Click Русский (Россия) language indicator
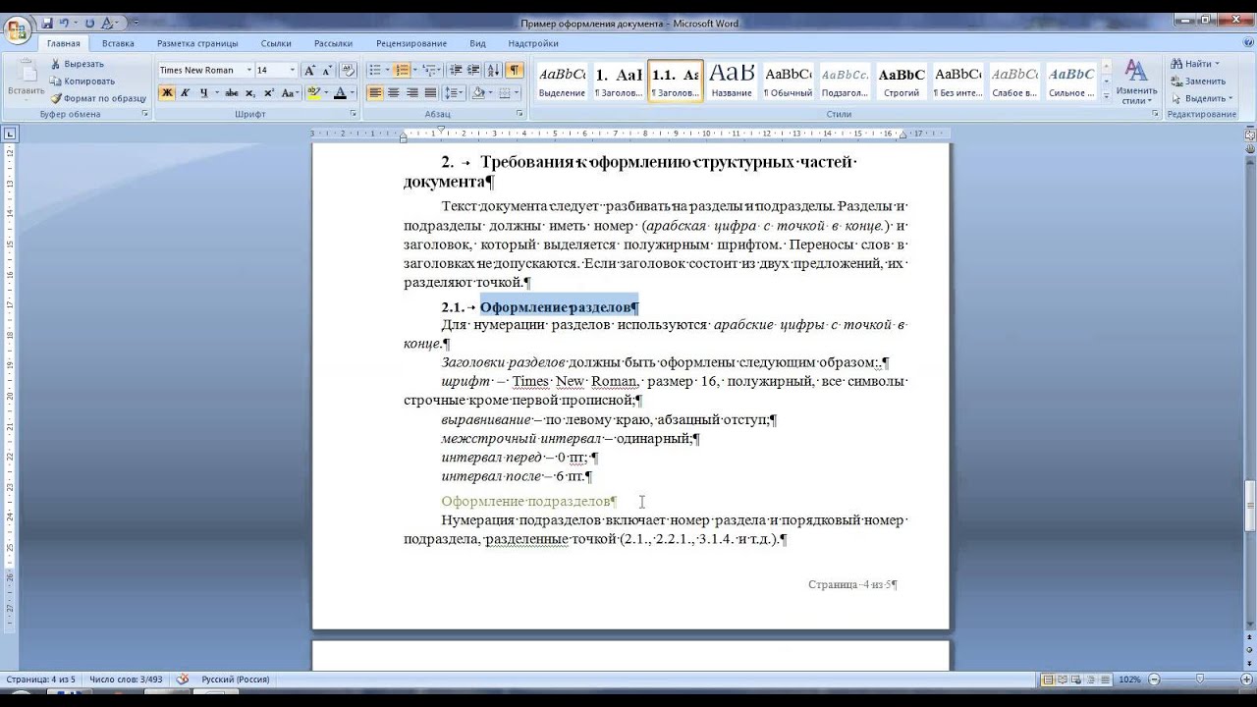 tap(236, 680)
